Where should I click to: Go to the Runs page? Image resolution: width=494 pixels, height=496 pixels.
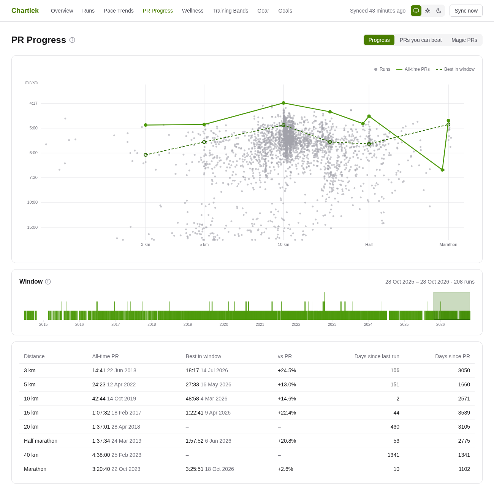click(88, 11)
